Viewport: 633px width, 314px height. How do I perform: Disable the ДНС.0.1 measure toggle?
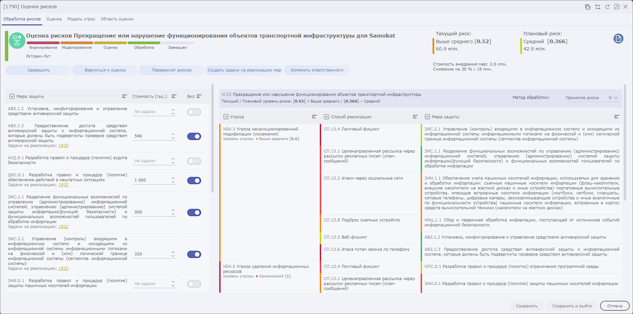point(194,181)
